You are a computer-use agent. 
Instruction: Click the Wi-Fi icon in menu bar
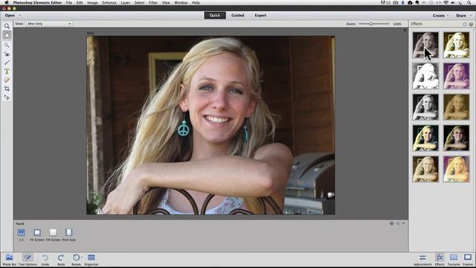[x=446, y=2]
